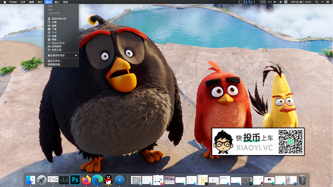Screen dimensions: 333x187
Task: Choose 我的所有文件 from the menu
Action: [61, 19]
